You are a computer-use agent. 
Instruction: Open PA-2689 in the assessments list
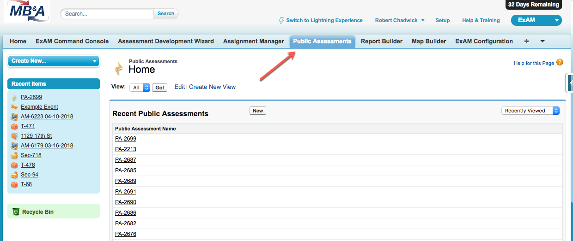pyautogui.click(x=126, y=181)
